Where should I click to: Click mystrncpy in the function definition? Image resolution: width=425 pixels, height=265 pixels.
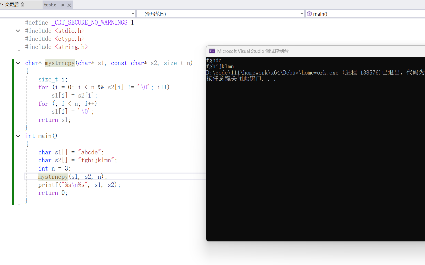[x=60, y=63]
